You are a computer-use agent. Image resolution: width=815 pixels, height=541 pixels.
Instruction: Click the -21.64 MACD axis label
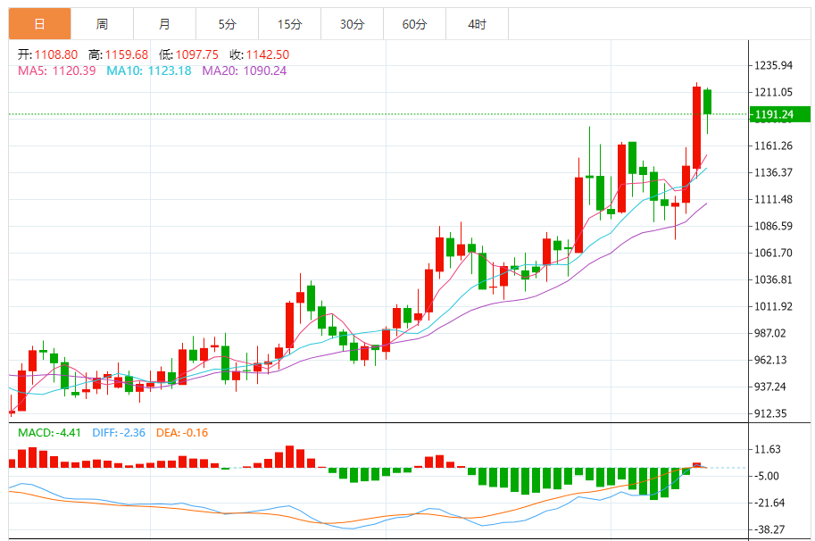click(x=769, y=504)
